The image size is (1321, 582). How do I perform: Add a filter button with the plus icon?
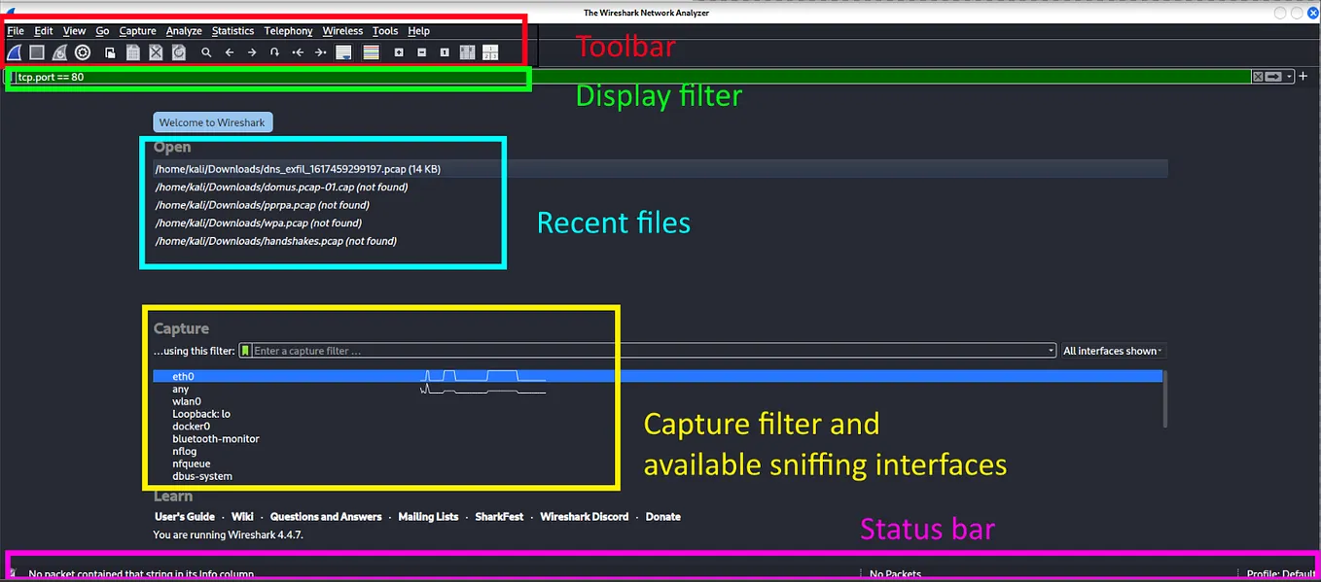pos(1303,76)
